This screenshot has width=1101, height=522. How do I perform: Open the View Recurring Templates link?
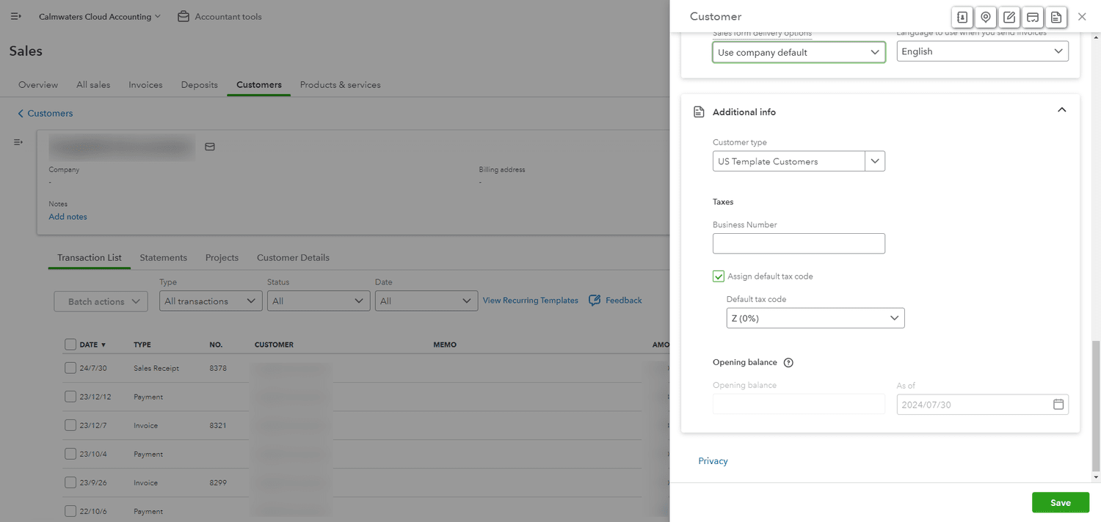(x=530, y=300)
